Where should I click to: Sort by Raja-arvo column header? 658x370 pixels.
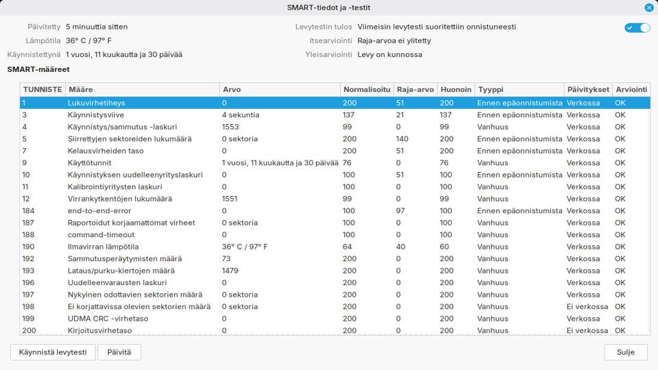[415, 89]
